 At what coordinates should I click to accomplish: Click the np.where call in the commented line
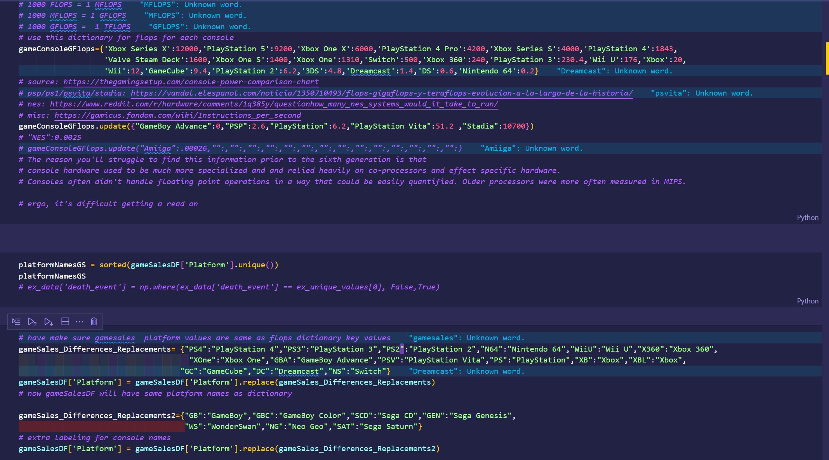tap(158, 287)
